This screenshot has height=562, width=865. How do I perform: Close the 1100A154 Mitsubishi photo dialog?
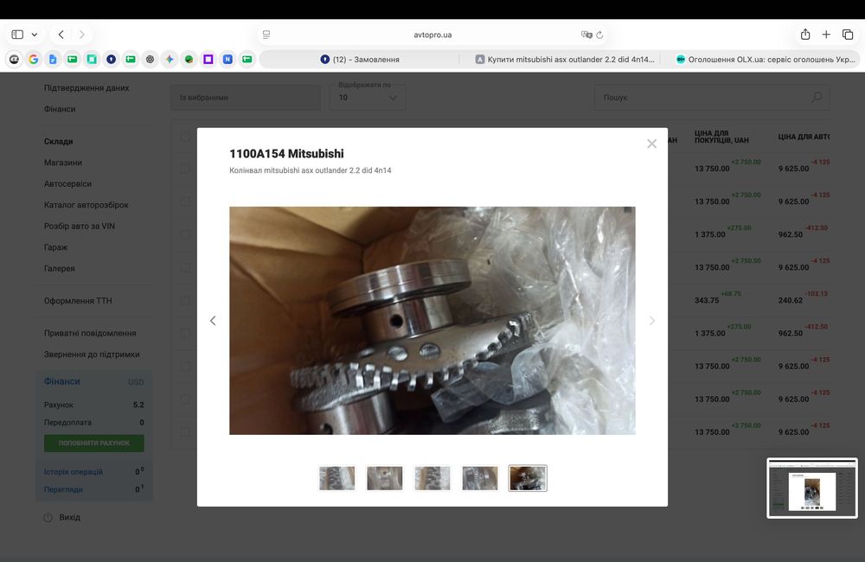[651, 144]
